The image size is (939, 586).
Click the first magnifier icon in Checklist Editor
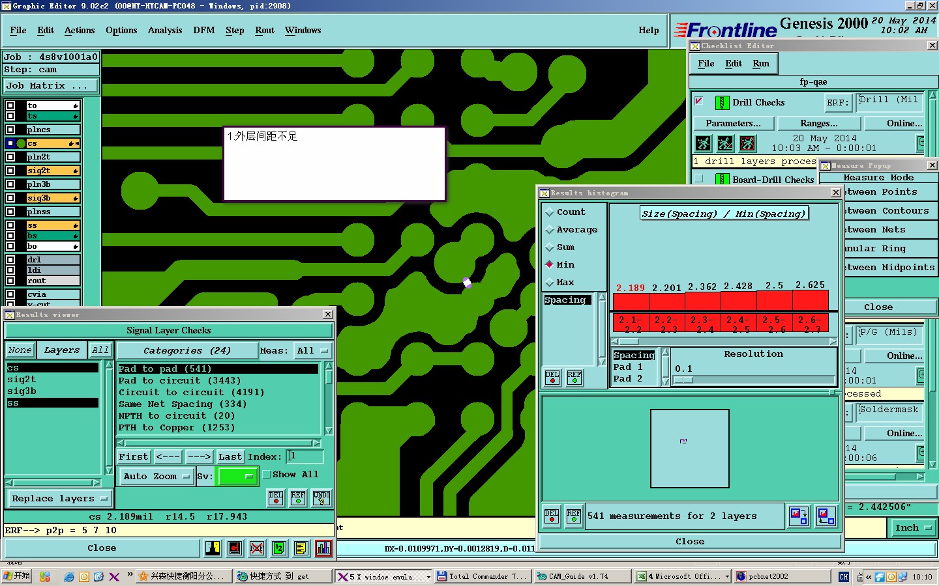[921, 142]
